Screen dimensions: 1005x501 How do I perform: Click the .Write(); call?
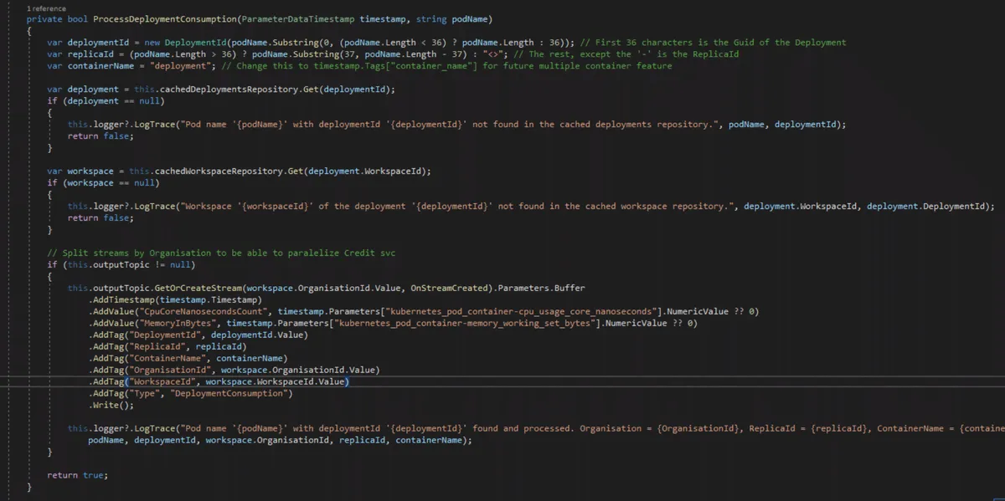point(111,405)
